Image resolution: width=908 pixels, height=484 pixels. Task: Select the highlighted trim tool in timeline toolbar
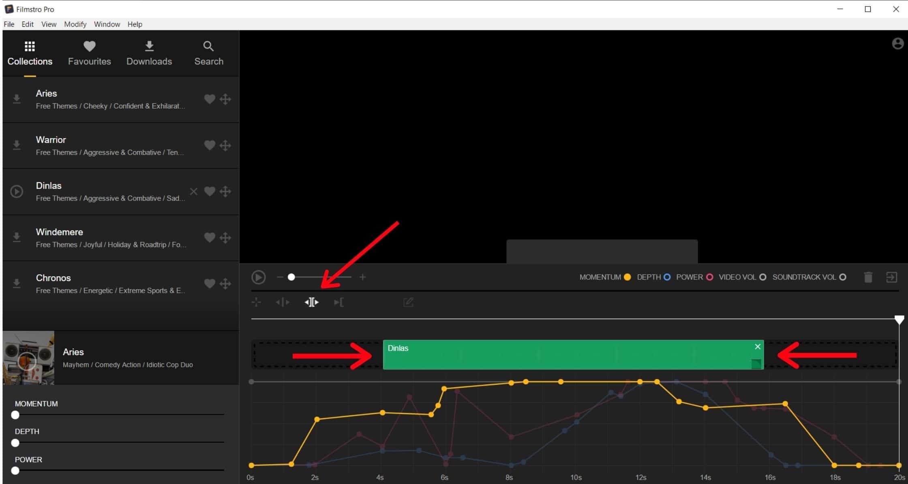311,302
